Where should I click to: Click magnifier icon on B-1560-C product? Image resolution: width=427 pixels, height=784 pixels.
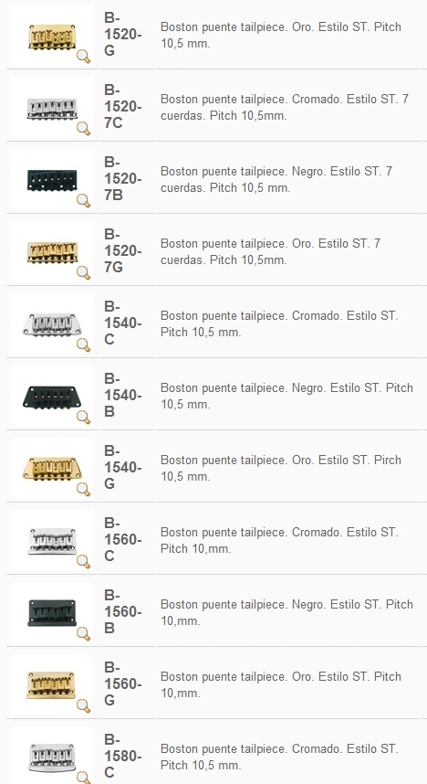pyautogui.click(x=83, y=561)
